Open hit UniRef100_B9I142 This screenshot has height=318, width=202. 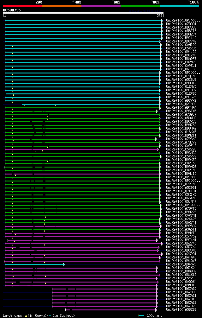pos(181,38)
